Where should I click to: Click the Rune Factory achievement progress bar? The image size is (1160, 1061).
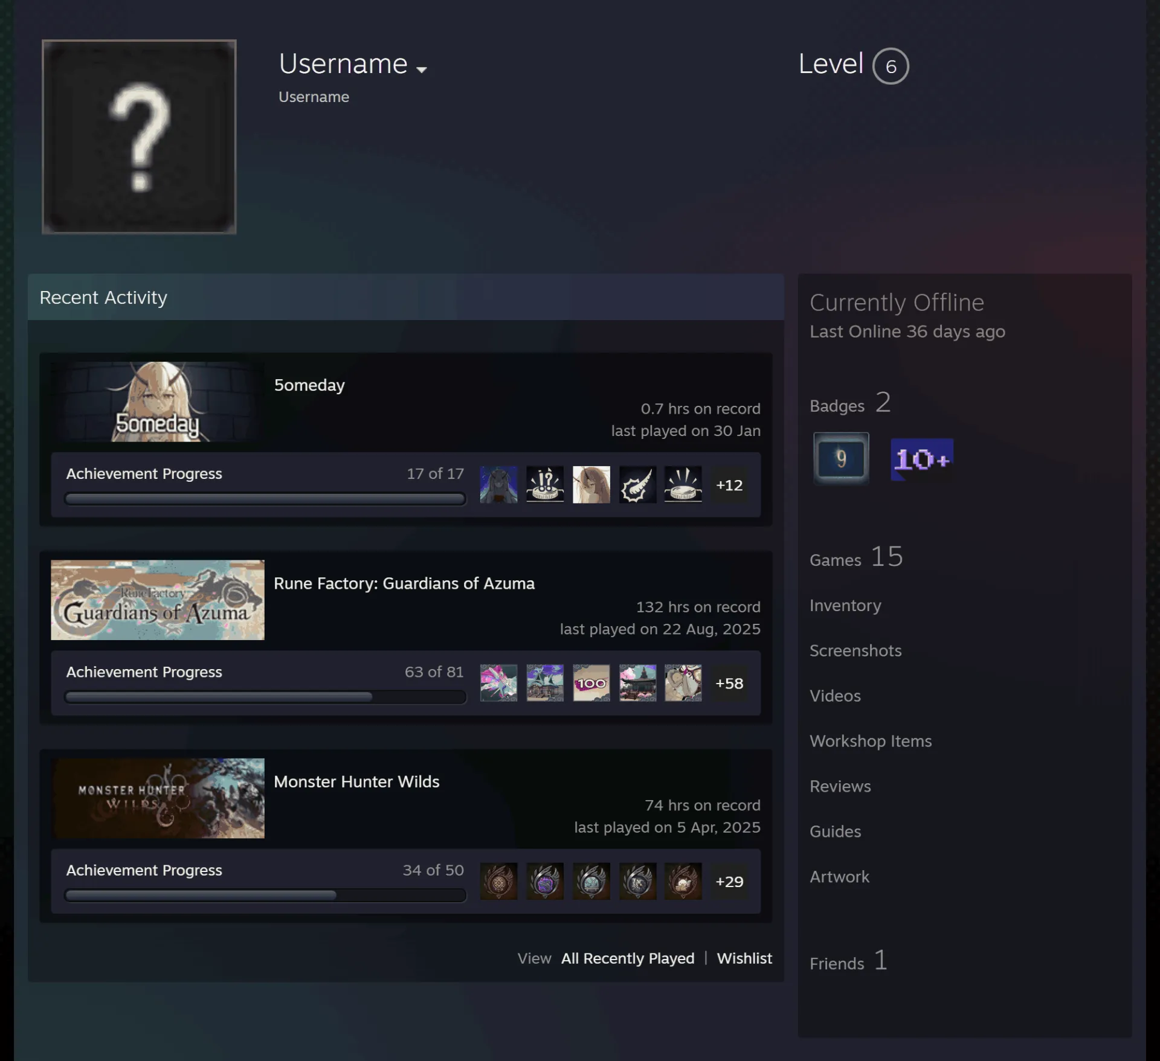[x=265, y=697]
